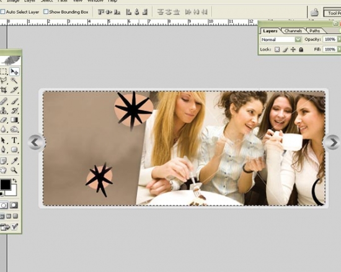341x272 pixels.
Task: Select the Dodge tool
Action: click(x=14, y=129)
